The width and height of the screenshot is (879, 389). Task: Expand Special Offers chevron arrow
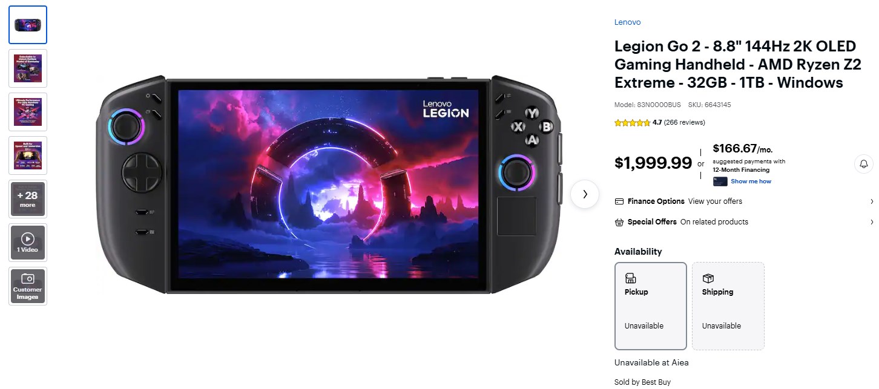click(x=872, y=222)
